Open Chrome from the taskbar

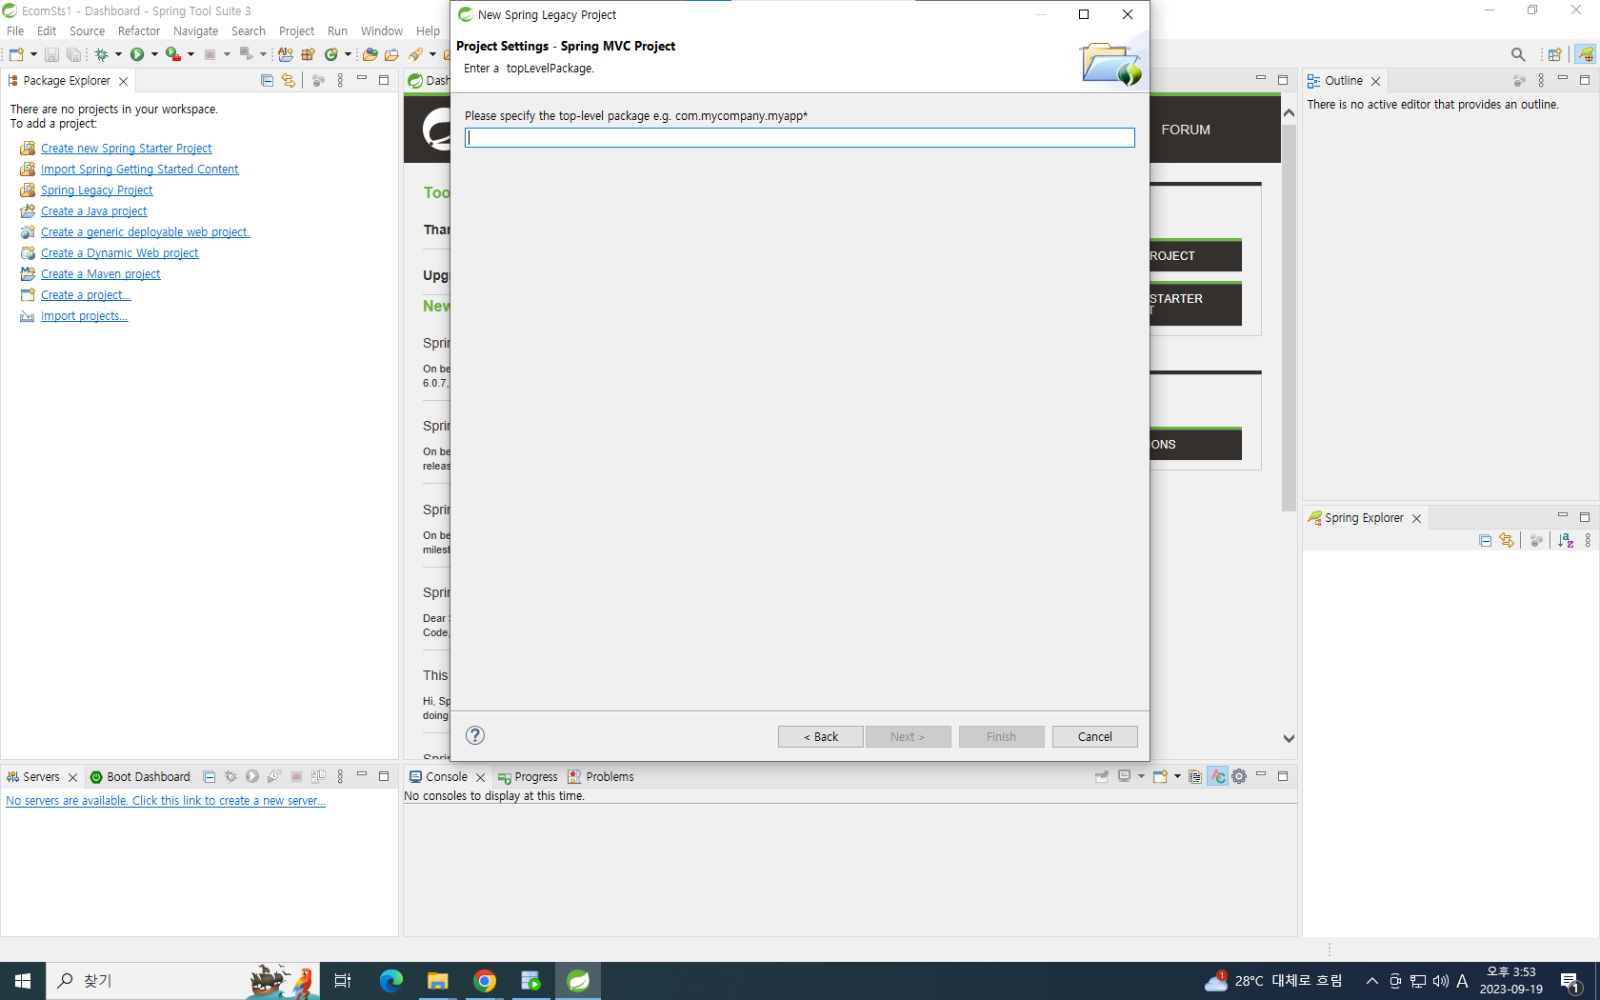point(485,981)
